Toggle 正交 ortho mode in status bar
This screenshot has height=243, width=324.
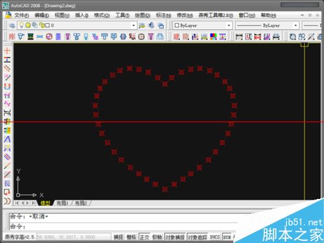click(x=145, y=237)
